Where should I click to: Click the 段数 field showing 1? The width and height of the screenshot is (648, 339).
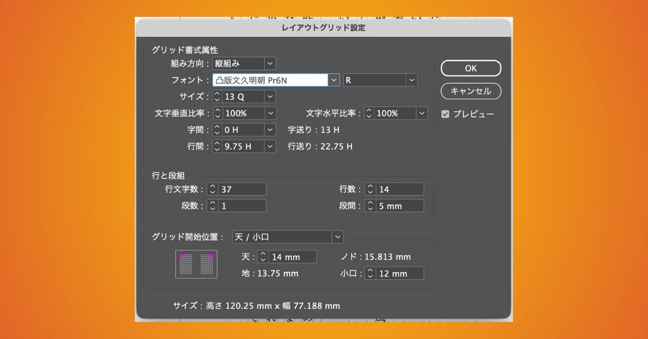[242, 206]
